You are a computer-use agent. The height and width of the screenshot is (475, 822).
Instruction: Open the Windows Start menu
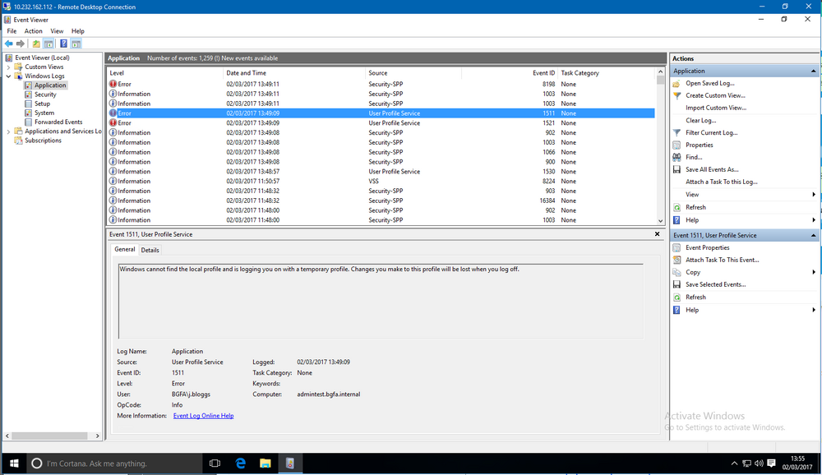tap(14, 463)
